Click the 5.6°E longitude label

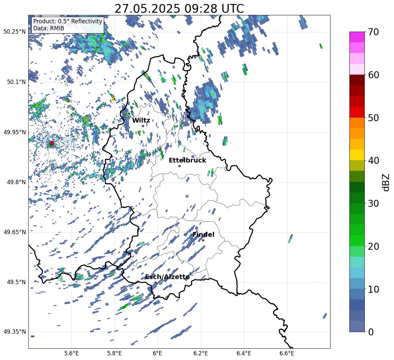click(x=72, y=353)
